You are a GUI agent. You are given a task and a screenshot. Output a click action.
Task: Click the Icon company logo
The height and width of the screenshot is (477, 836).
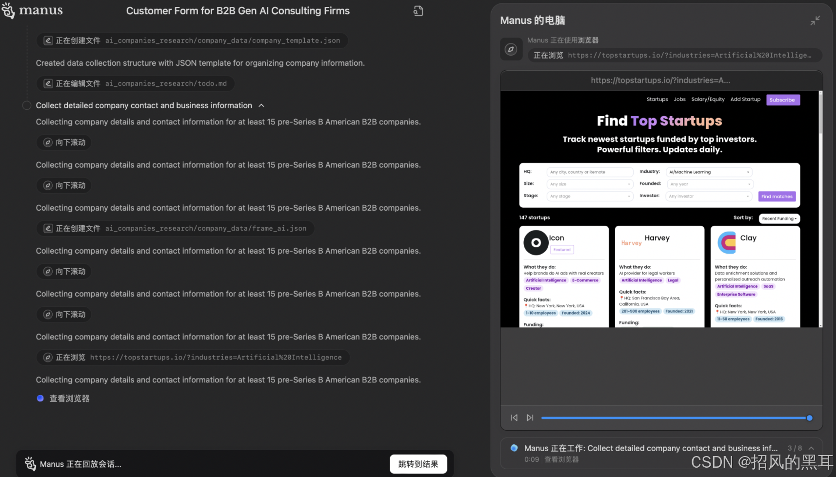click(536, 242)
